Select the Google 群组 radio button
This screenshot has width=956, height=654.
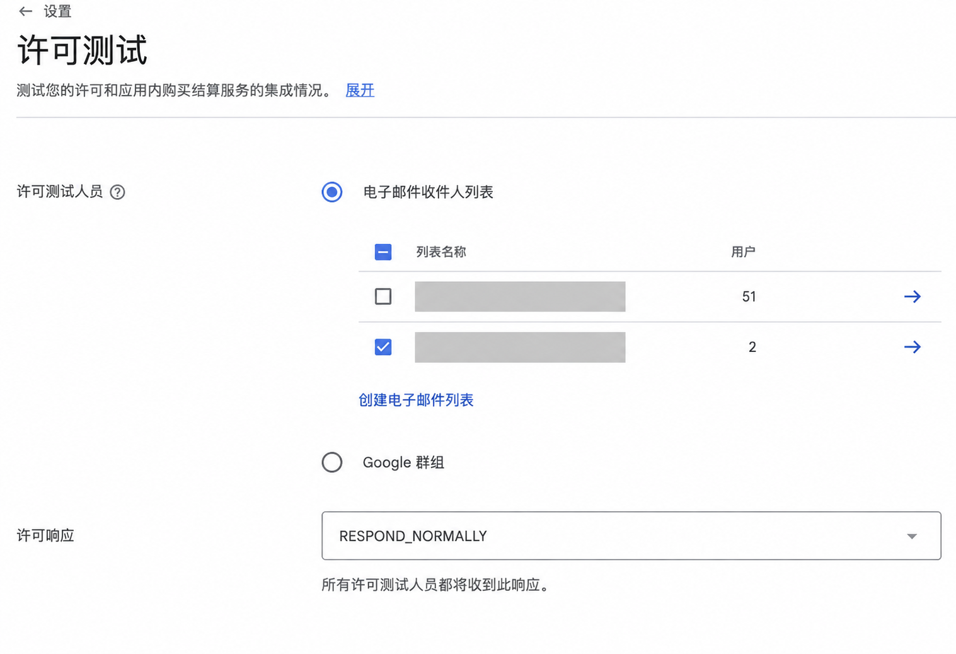pos(332,462)
